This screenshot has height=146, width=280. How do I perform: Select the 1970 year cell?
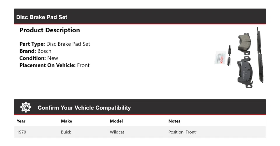22,132
